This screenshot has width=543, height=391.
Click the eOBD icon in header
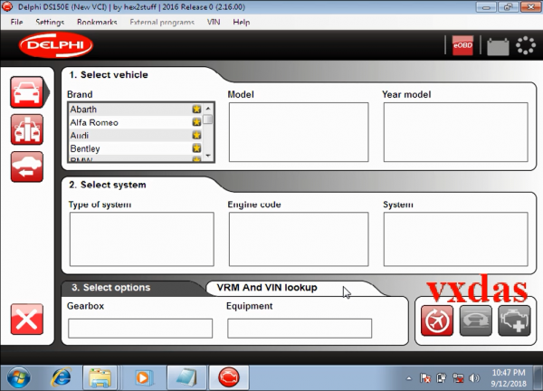462,45
